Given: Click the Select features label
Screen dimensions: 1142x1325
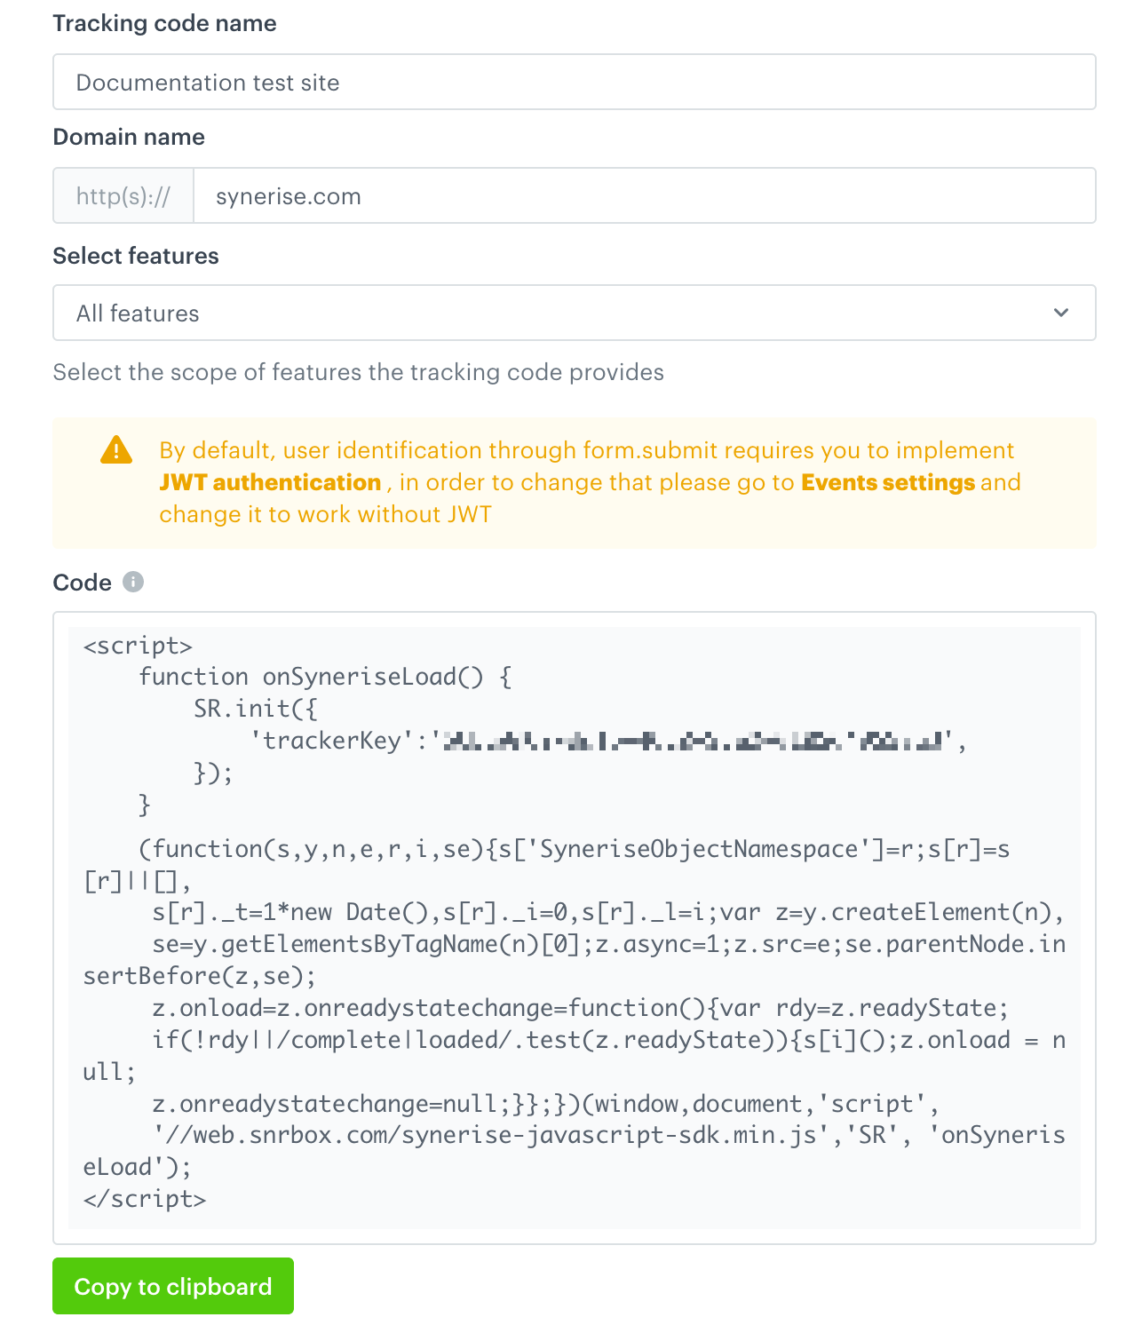Looking at the screenshot, I should click(136, 256).
